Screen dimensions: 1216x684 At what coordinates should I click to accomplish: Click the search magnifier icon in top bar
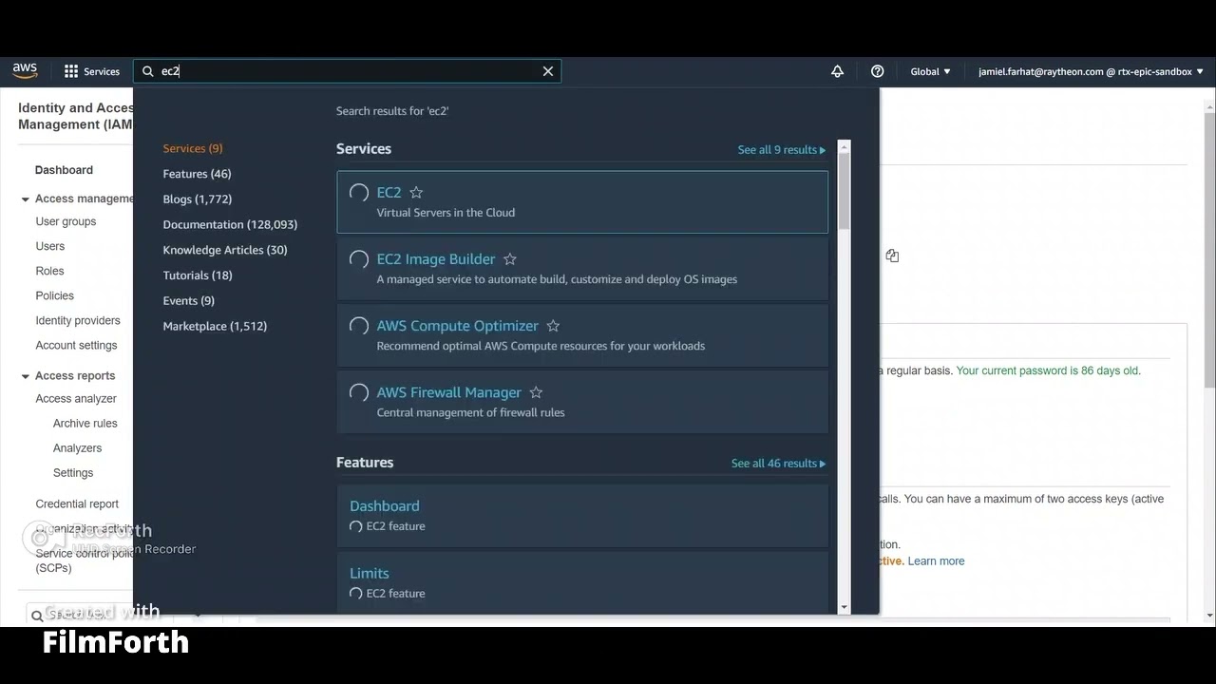(x=148, y=71)
